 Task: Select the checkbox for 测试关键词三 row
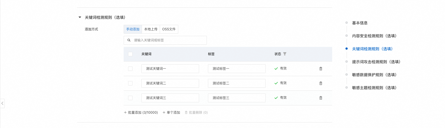point(130,98)
